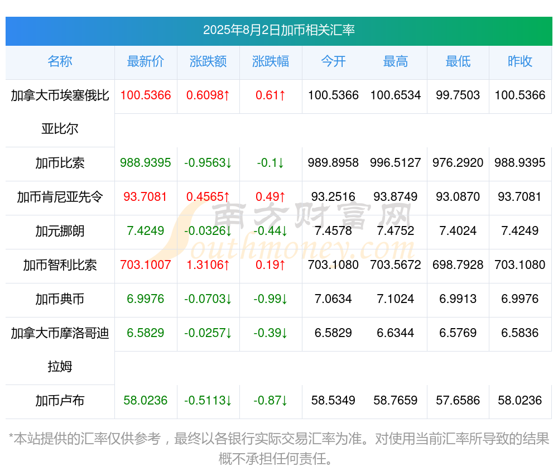This screenshot has height=476, width=558.
Task: Click the low value 698.7928
Action: click(458, 265)
